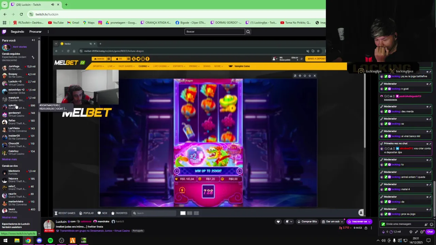Click the address bar twitch.tv/luckzin
Image resolution: width=436 pixels, height=245 pixels.
pos(47,14)
